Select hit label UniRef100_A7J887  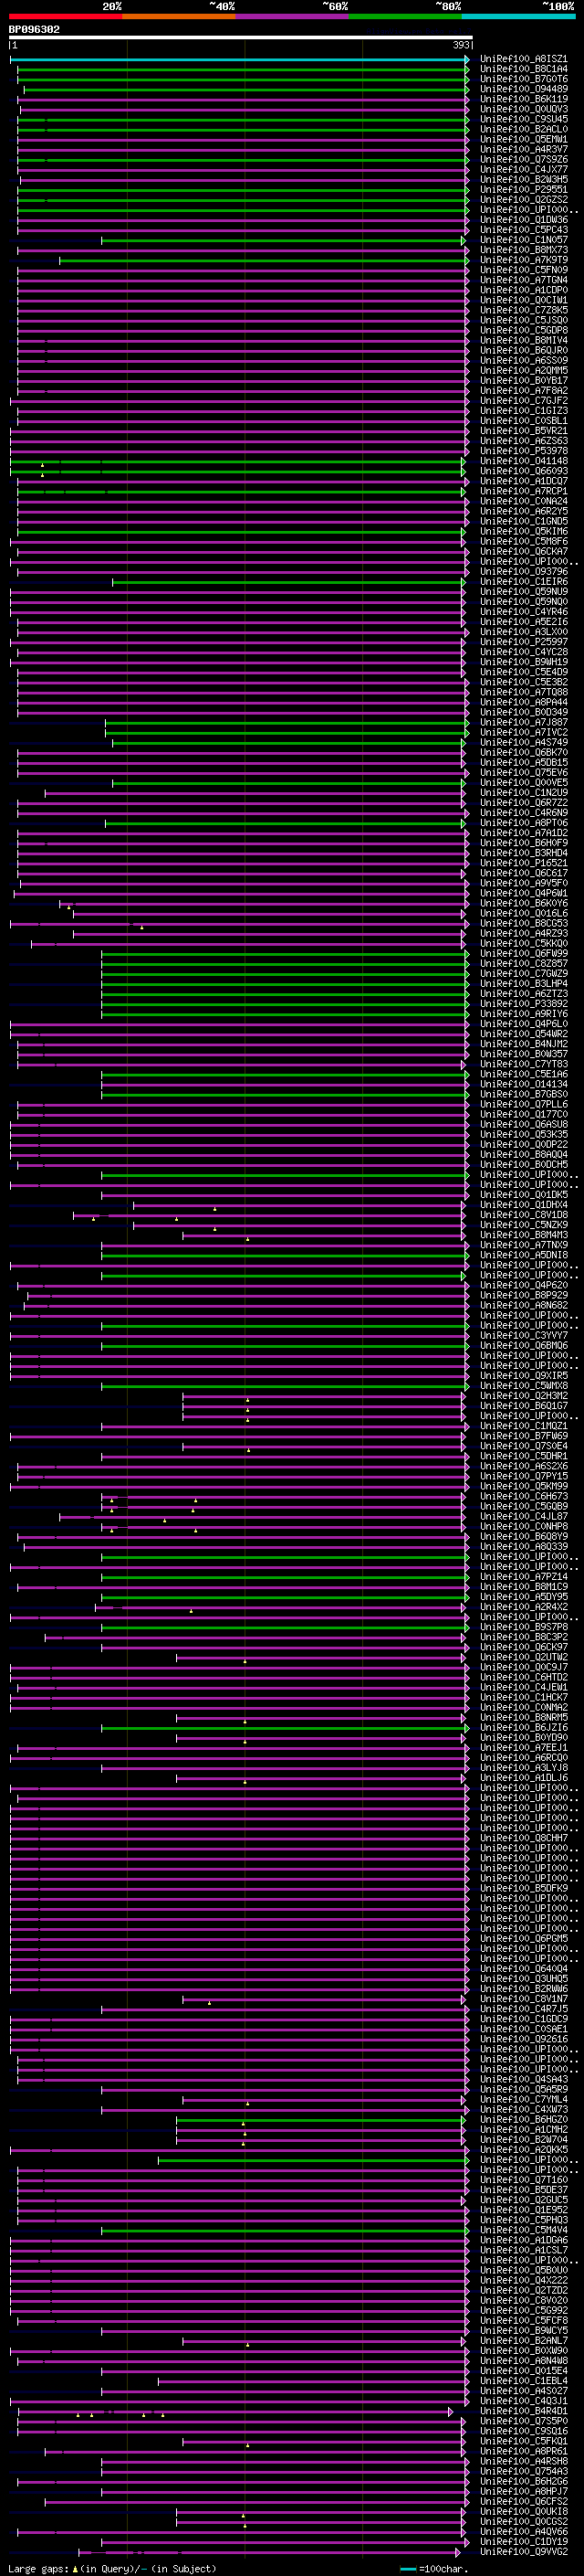[x=524, y=723]
